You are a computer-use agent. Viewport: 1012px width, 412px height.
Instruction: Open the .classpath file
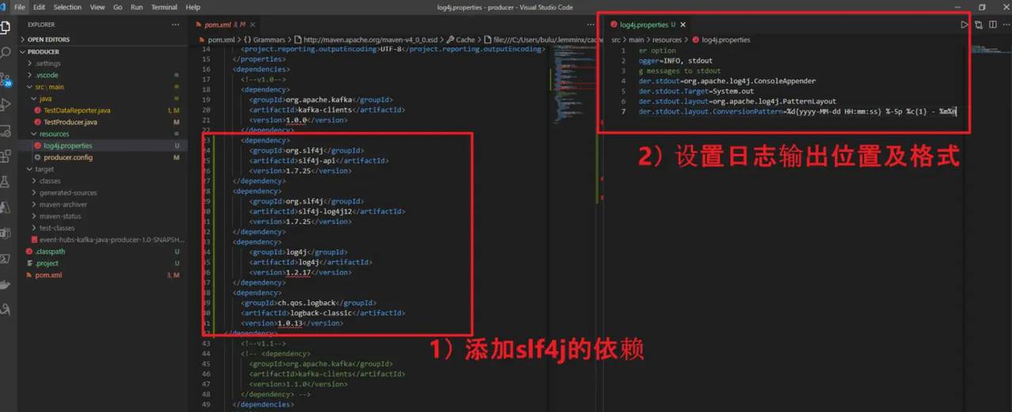pos(101,251)
